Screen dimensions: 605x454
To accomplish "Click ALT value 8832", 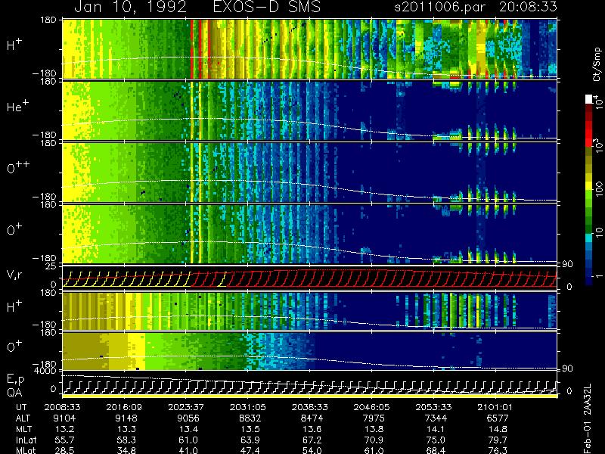I will 250,418.
